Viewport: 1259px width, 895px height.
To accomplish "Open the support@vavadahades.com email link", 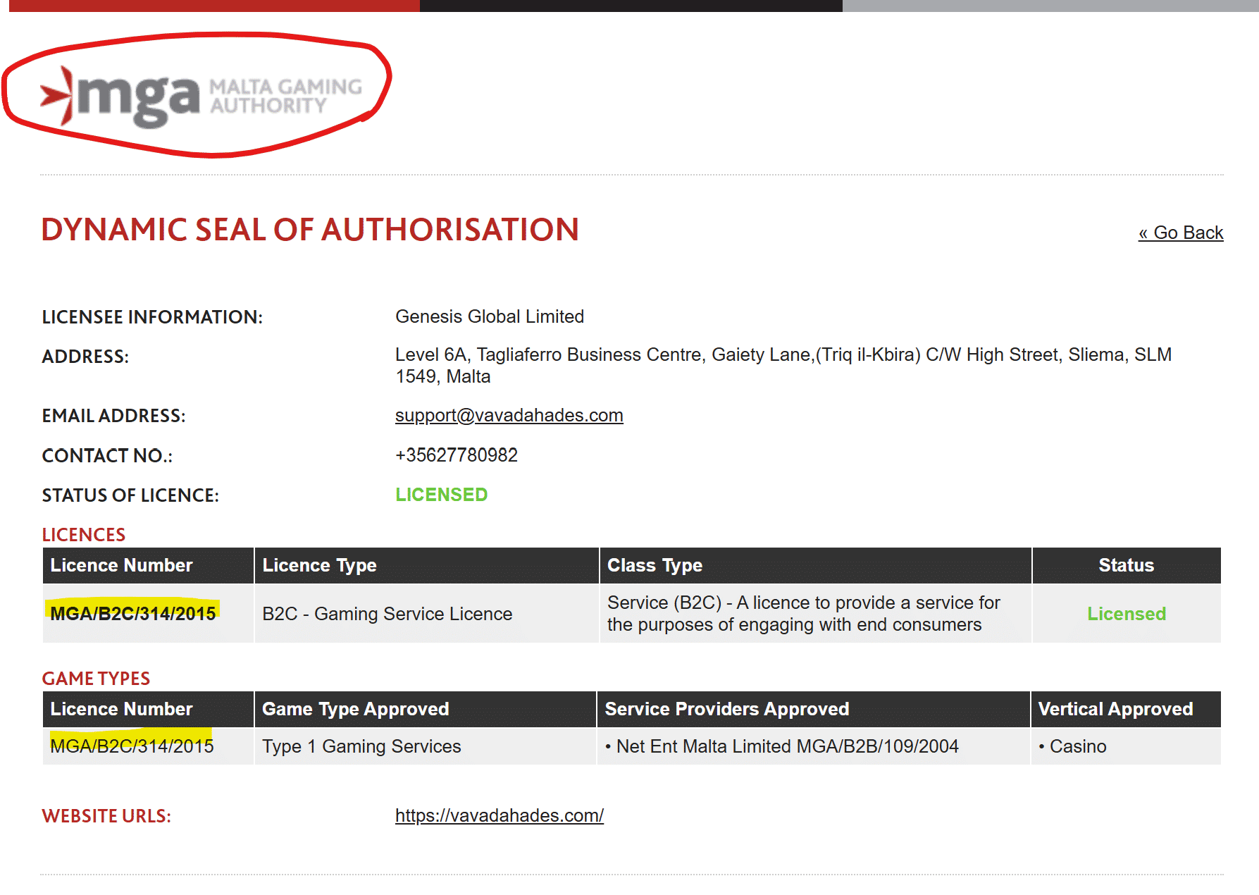I will [509, 415].
